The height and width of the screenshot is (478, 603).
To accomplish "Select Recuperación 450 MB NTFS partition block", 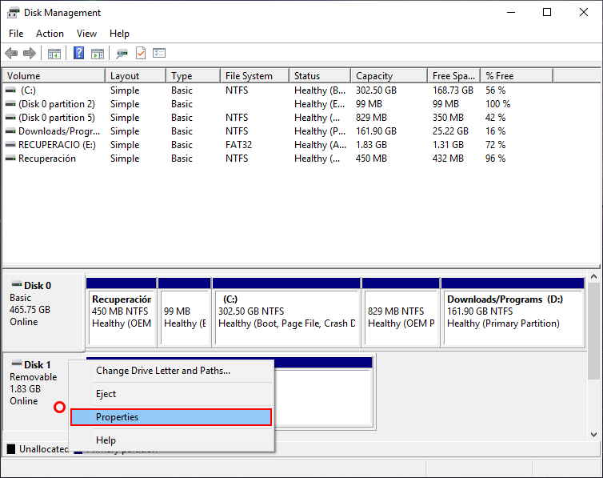I will [x=122, y=312].
